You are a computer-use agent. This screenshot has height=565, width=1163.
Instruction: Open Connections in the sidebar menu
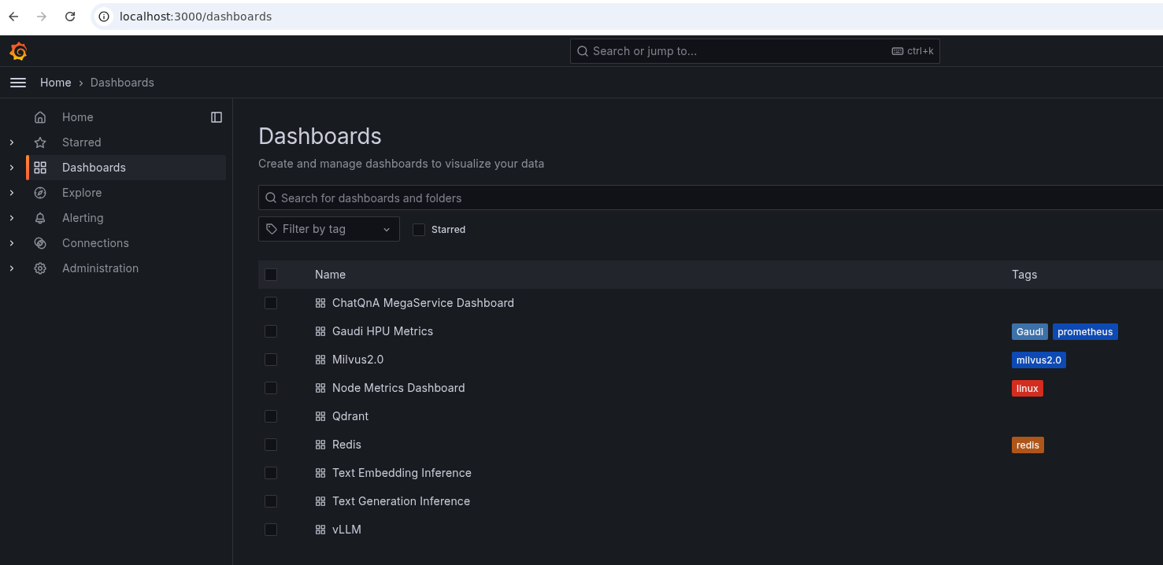(95, 243)
